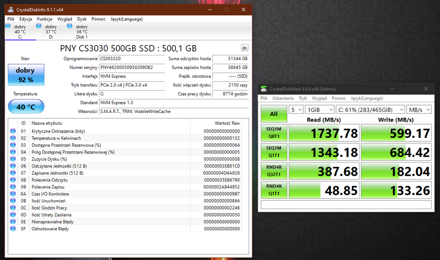Screen dimensions: 440x260
Task: Click status orb for attribute 05 Zużycie Dysku
Action: 13,159
